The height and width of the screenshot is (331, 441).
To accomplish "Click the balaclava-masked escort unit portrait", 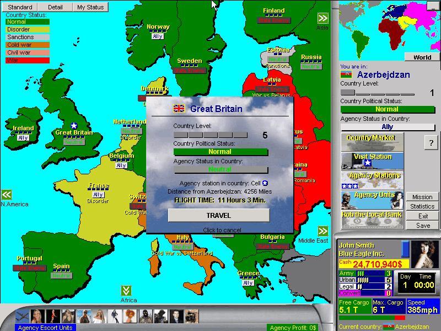I will click(x=146, y=317).
